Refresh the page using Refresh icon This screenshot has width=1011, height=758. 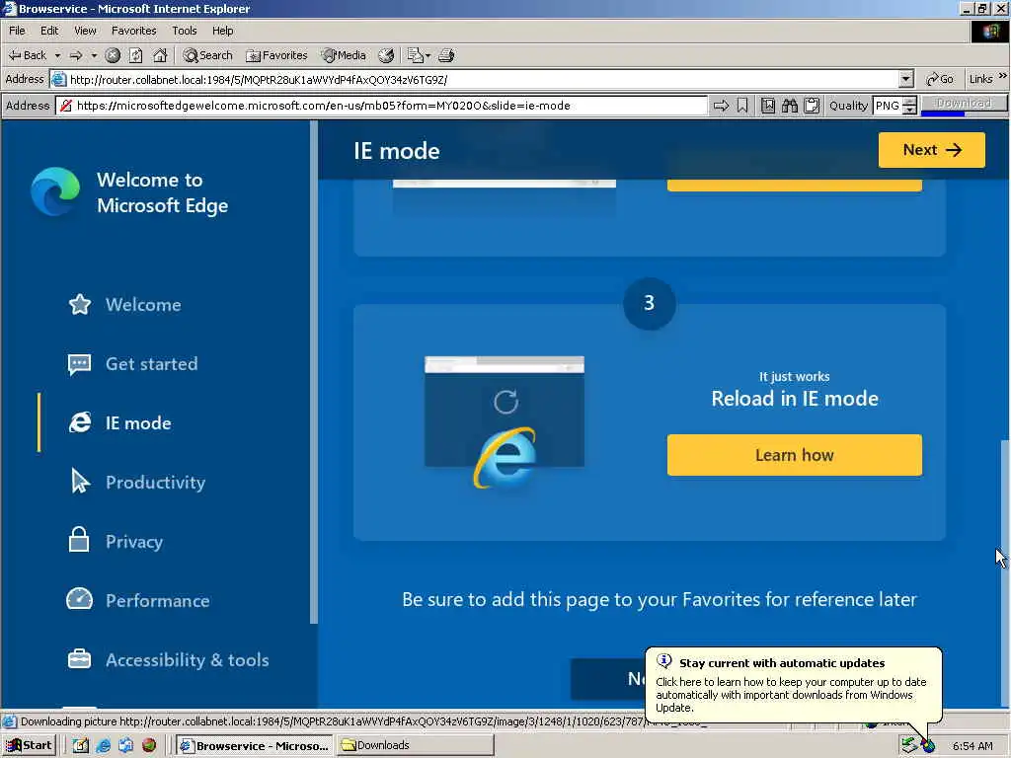[135, 55]
